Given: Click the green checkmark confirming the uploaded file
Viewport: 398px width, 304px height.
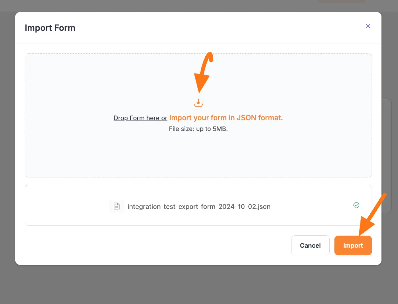Looking at the screenshot, I should pos(356,205).
